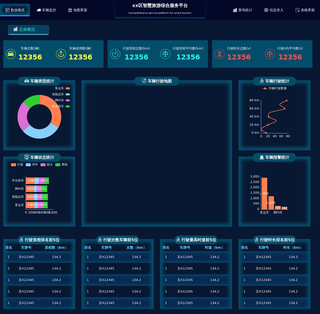Toggle 客运车 legend in pie chart
This screenshot has width=320, height=314.
[62, 88]
